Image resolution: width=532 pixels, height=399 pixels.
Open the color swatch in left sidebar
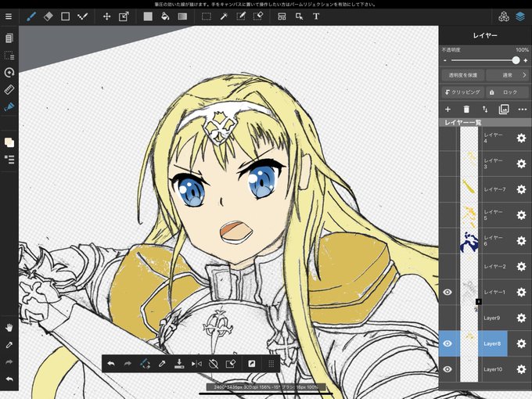coord(9,142)
